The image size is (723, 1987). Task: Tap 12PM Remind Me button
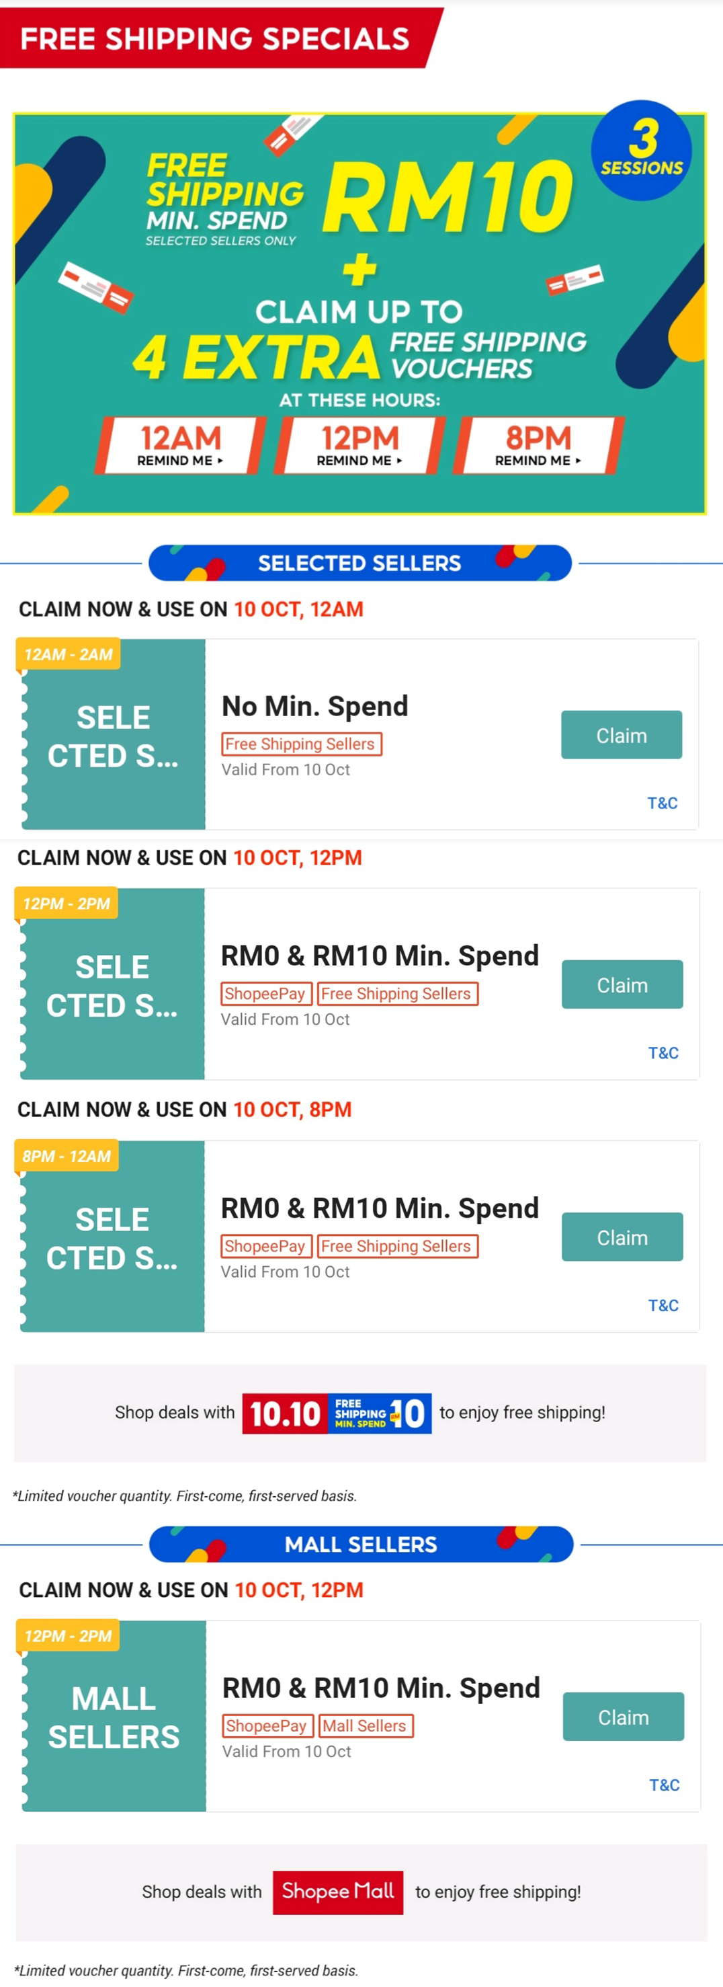360,446
